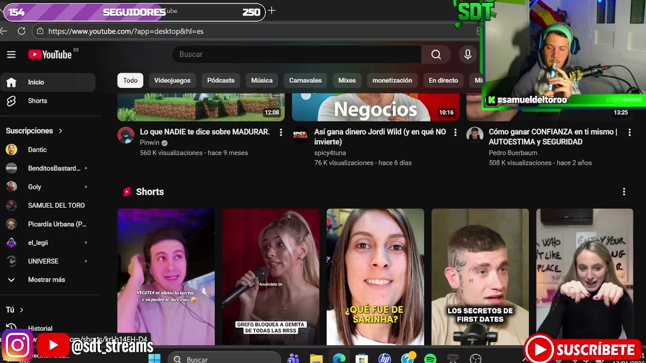Activate voice search microphone
The width and height of the screenshot is (646, 363).
coord(468,54)
